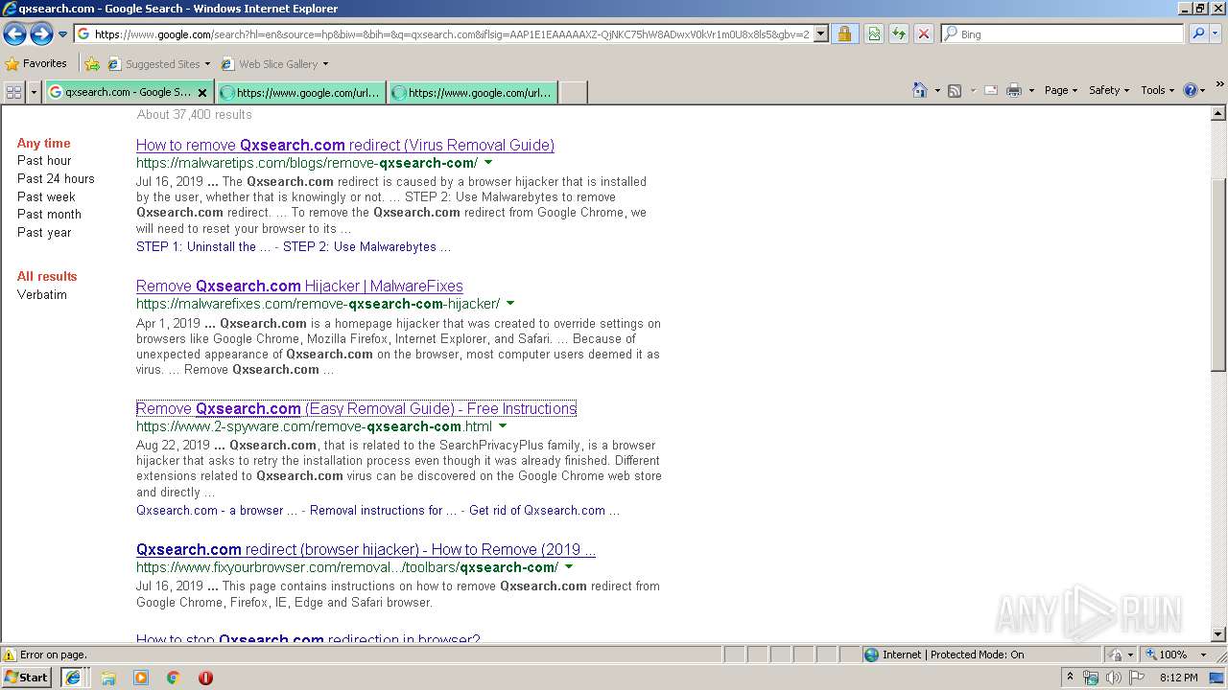Close the qxsearch.com tab

click(x=202, y=93)
